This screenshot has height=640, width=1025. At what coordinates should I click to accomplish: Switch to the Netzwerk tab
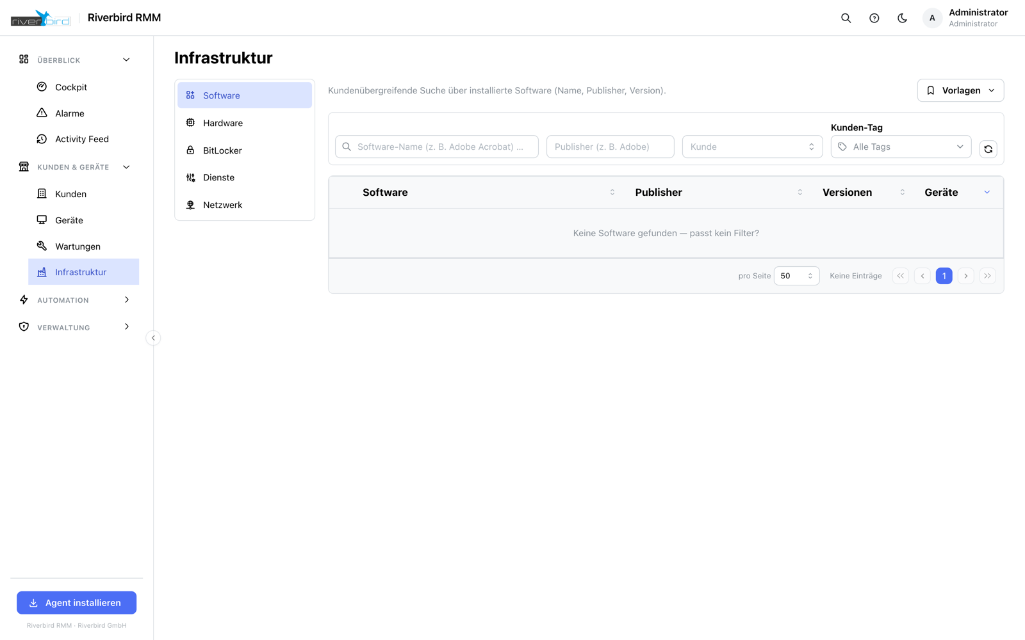[245, 205]
